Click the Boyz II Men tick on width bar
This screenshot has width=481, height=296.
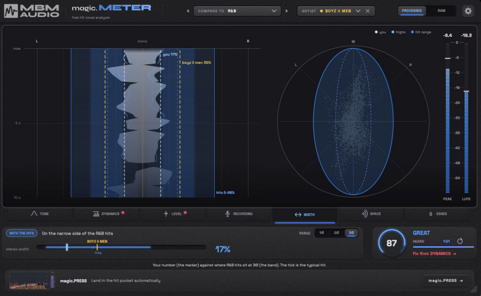97,247
